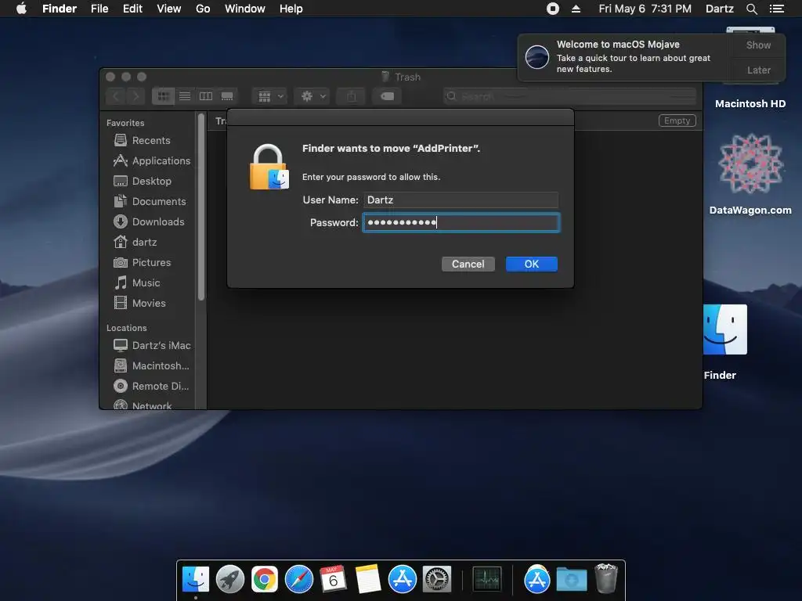Select Remote Disc in the sidebar
802x601 pixels.
tap(151, 386)
